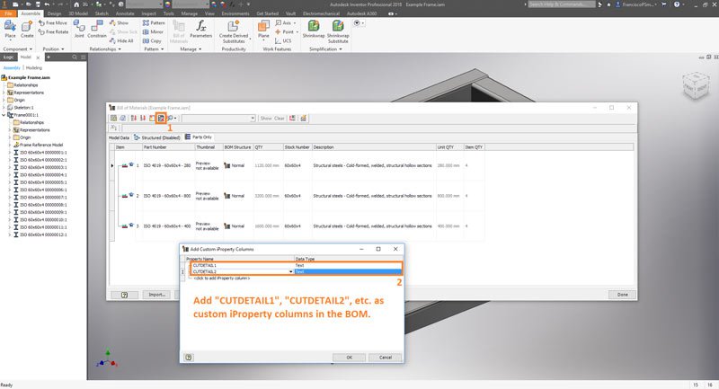Click part number ISO 4019 - 60x60x4 - 800
Viewport: 719px width, 389px height.
[167, 196]
